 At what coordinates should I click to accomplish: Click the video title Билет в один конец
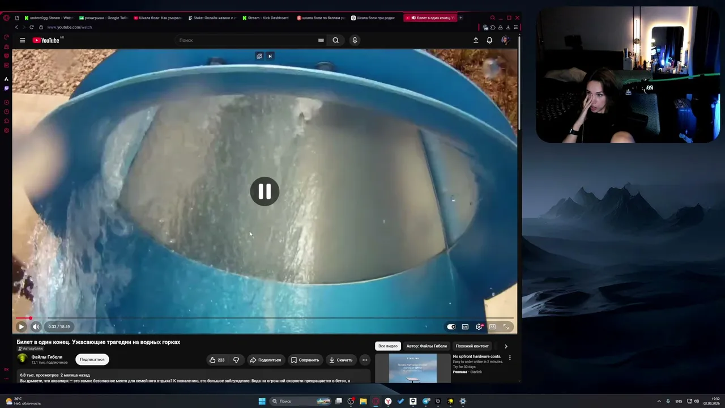click(99, 342)
